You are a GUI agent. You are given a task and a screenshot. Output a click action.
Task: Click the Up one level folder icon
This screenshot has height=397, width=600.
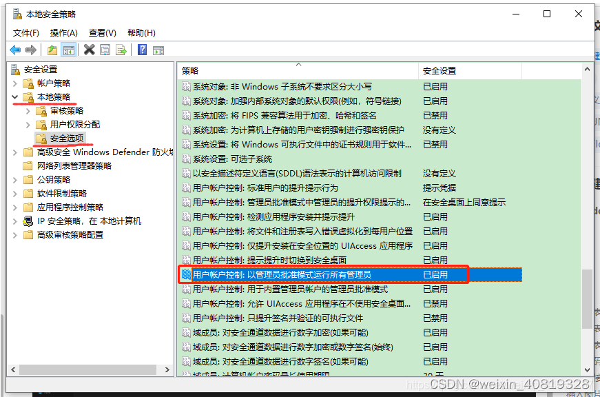[x=52, y=50]
